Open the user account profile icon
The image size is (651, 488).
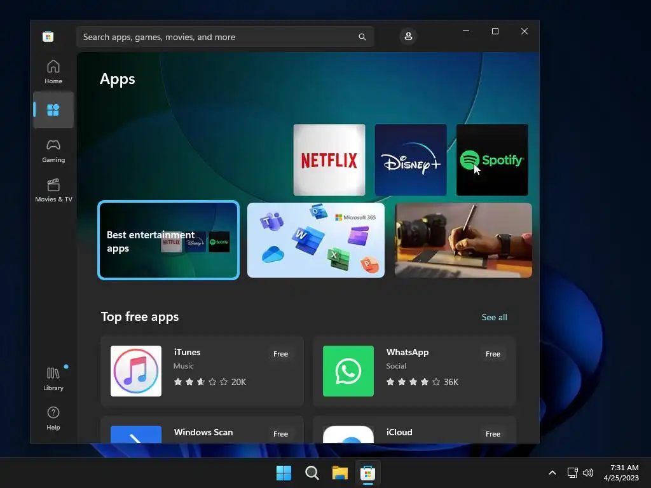tap(408, 36)
